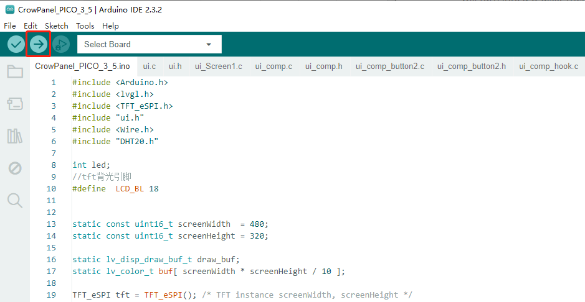Image resolution: width=585 pixels, height=302 pixels.
Task: Click line 5 with #include <Wire.h>
Action: pyautogui.click(x=113, y=129)
